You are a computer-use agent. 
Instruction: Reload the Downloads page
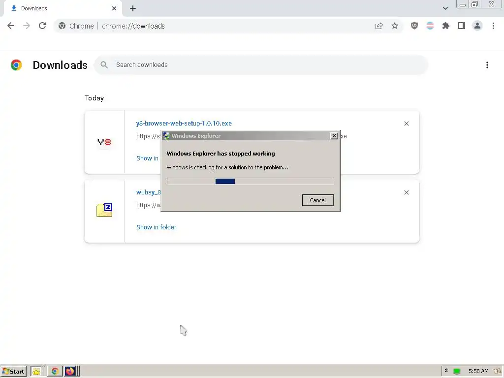point(42,26)
